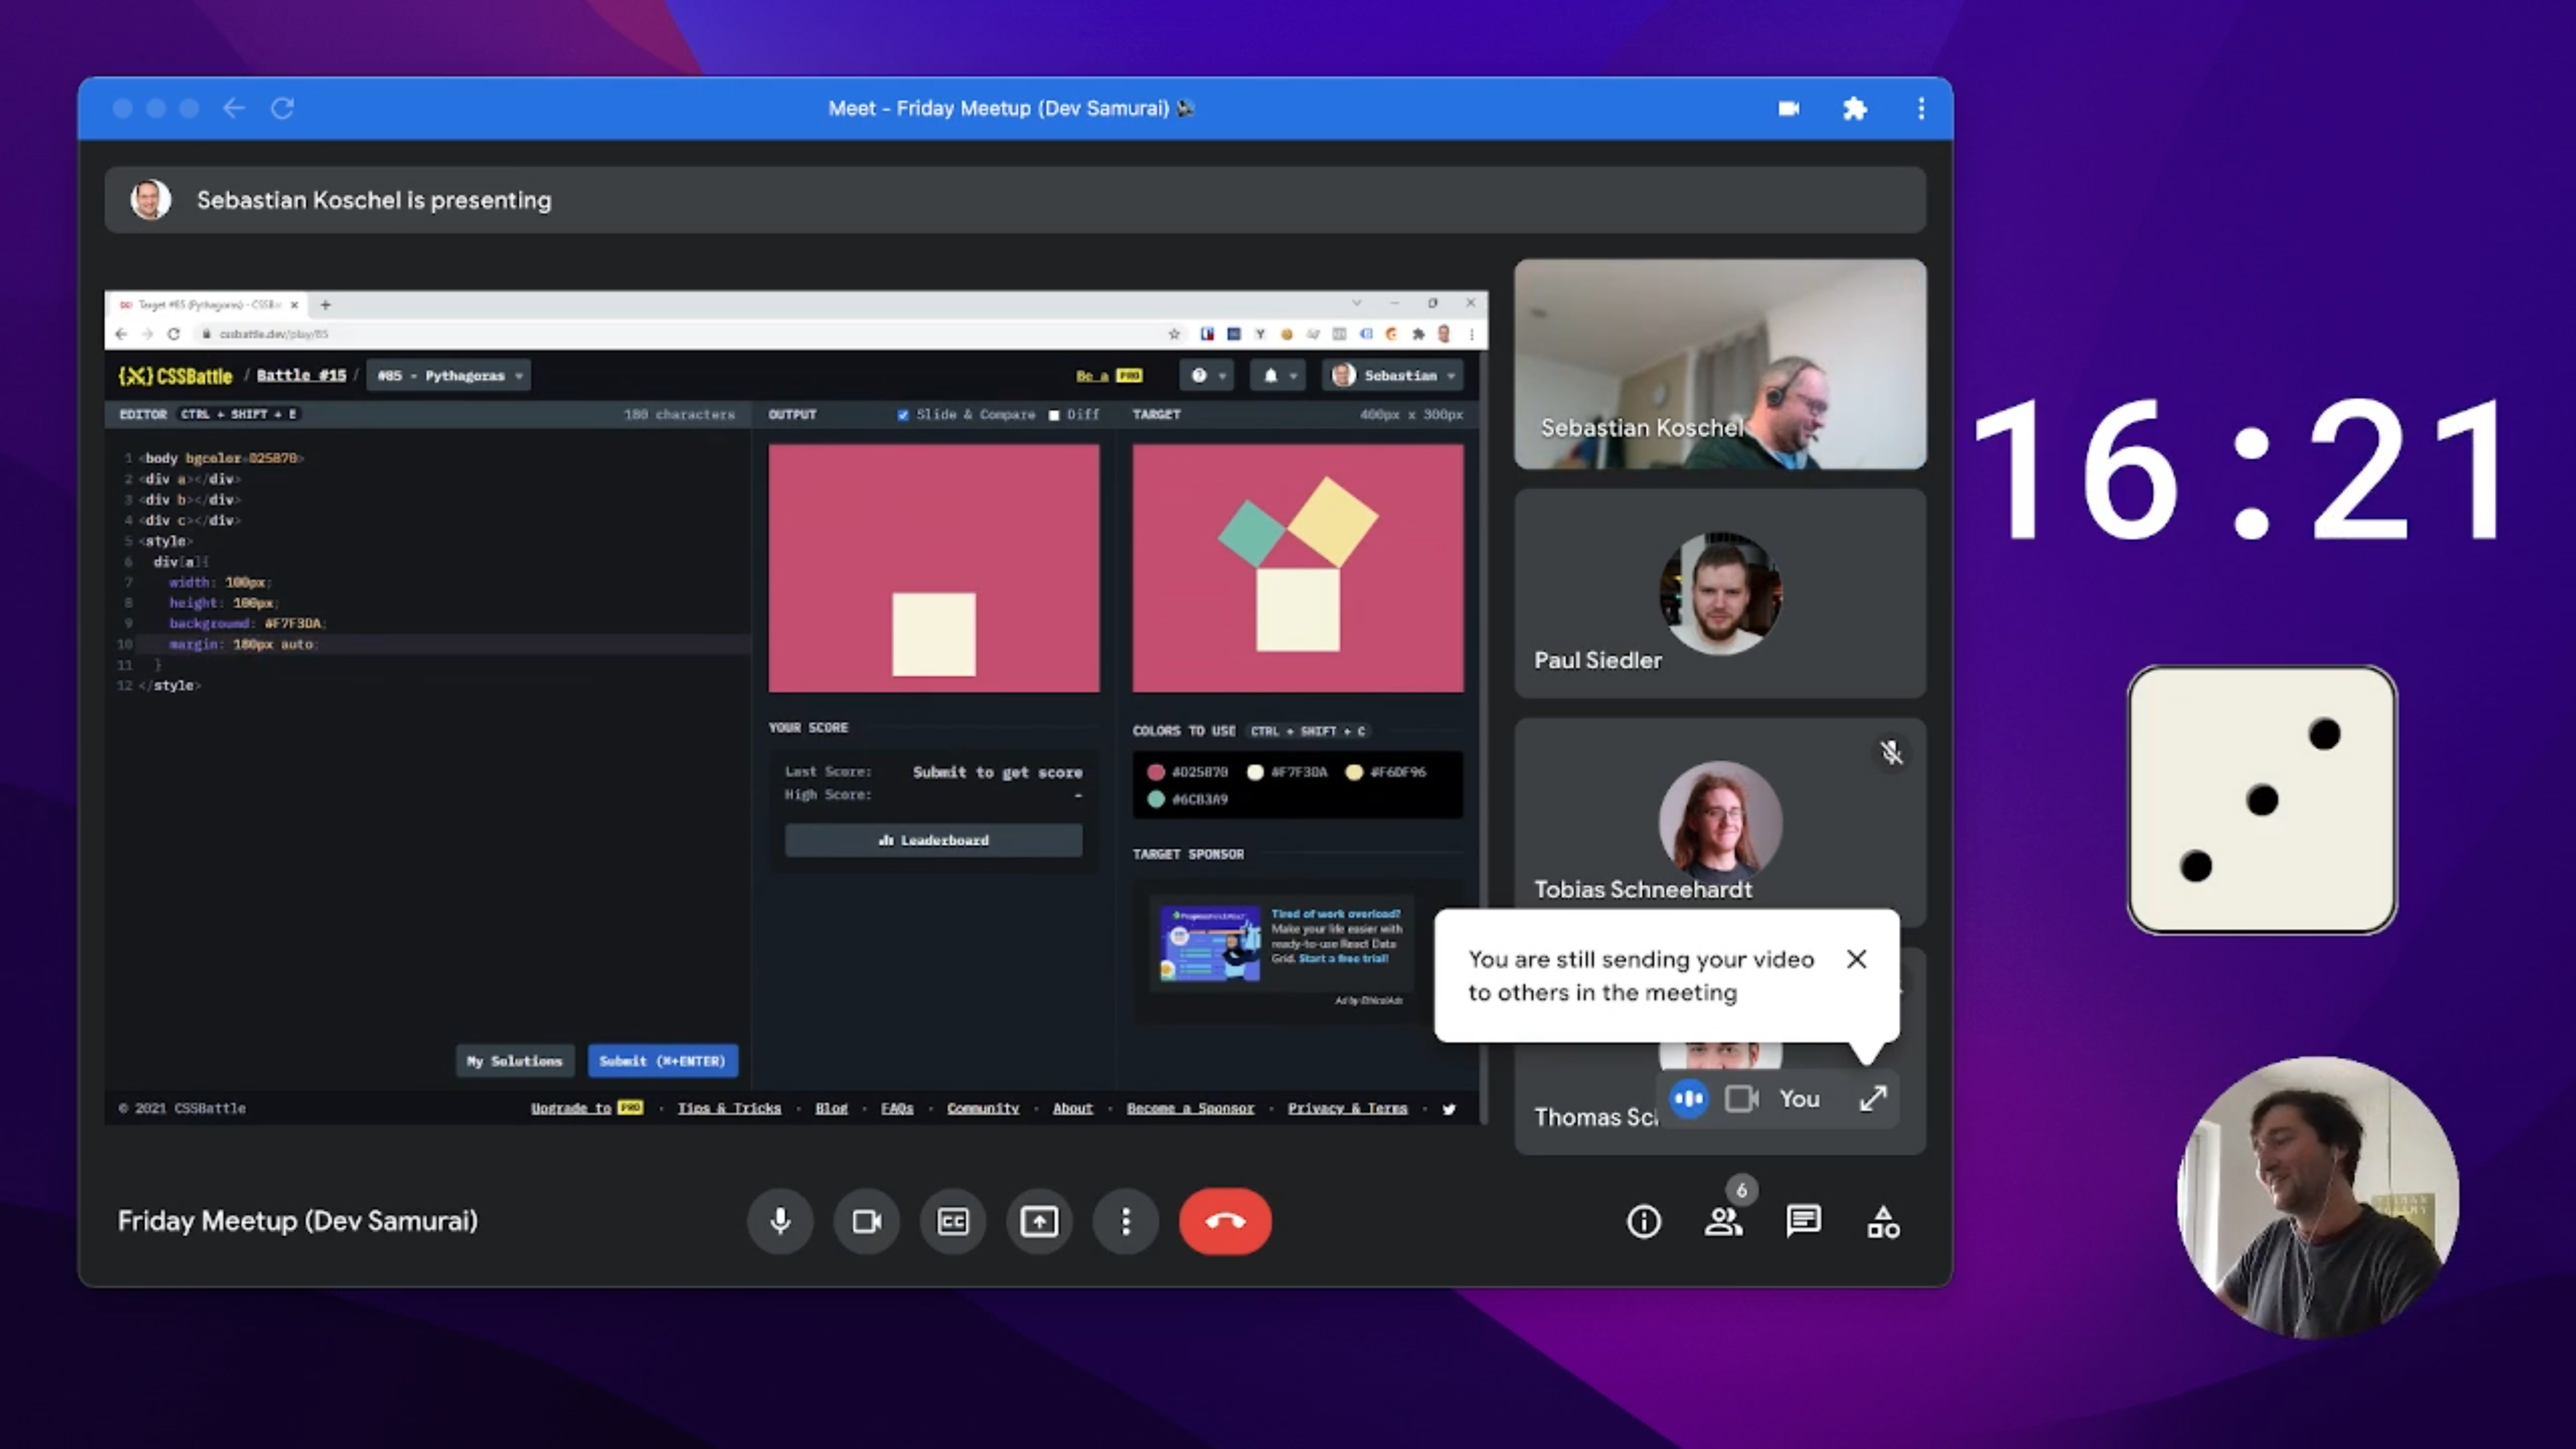Click Sebastian's avatar in presenting banner
The width and height of the screenshot is (2576, 1449).
click(151, 200)
